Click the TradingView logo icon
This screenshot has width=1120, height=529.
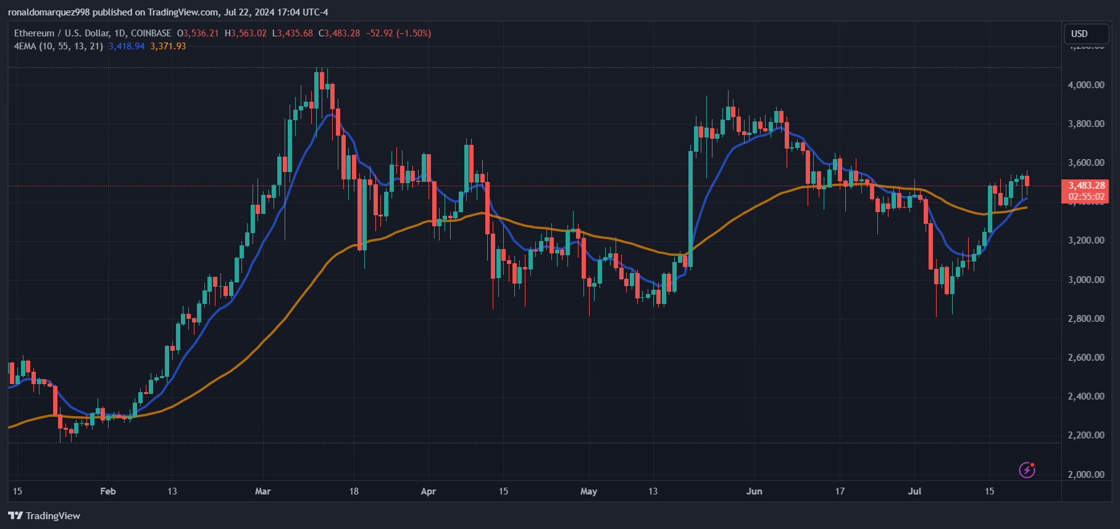15,515
